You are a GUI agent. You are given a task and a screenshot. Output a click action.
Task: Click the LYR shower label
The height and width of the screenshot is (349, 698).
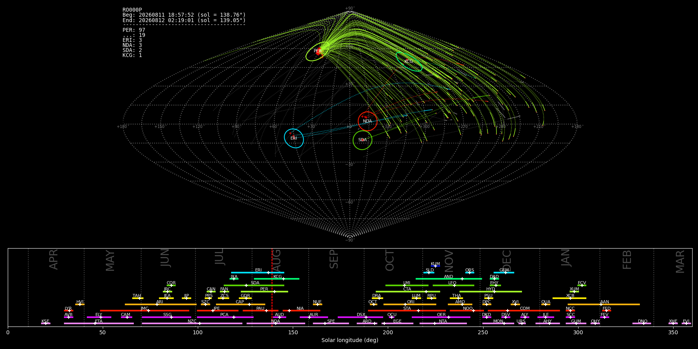tap(68, 309)
